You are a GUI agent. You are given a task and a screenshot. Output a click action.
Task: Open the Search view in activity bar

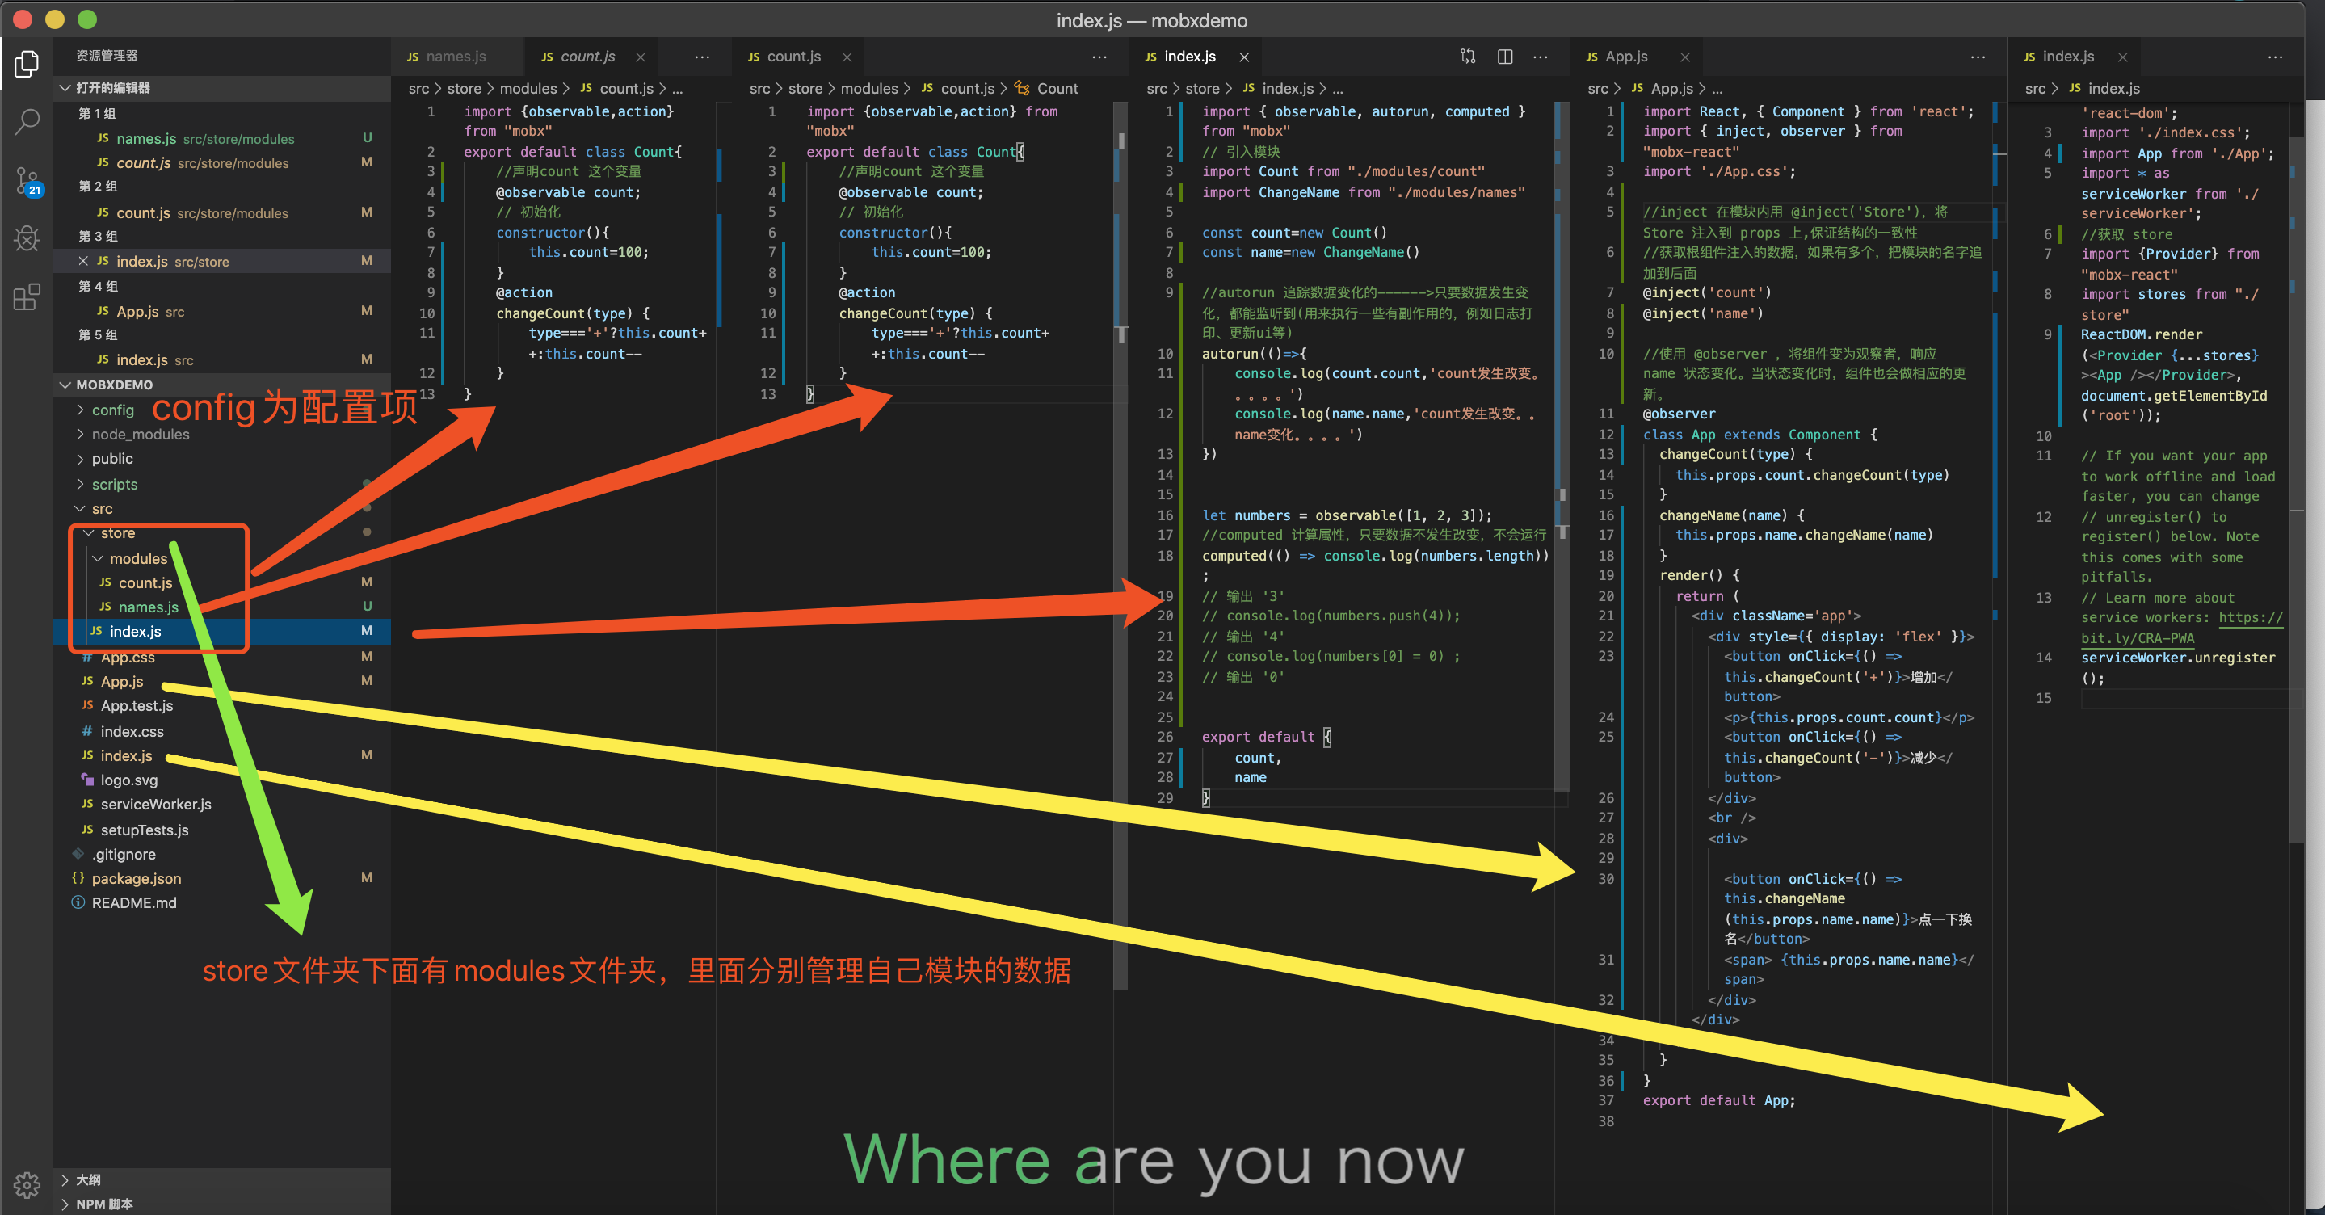coord(27,121)
